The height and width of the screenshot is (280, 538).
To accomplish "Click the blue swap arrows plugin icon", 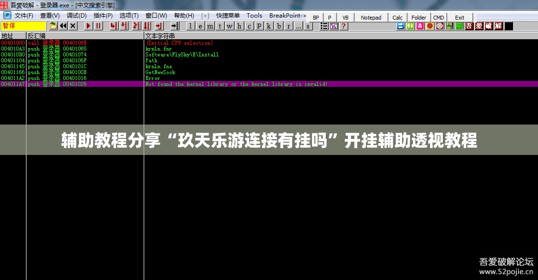I will point(400,26).
